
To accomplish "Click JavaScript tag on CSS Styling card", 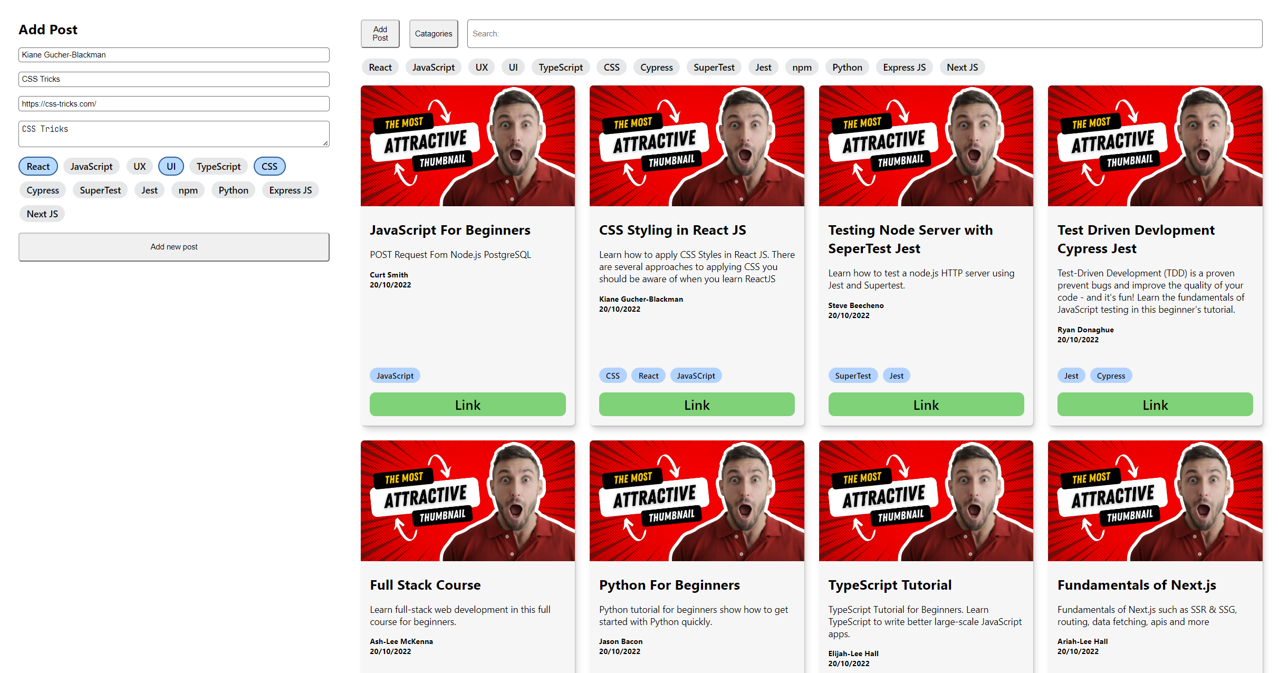I will pos(696,376).
